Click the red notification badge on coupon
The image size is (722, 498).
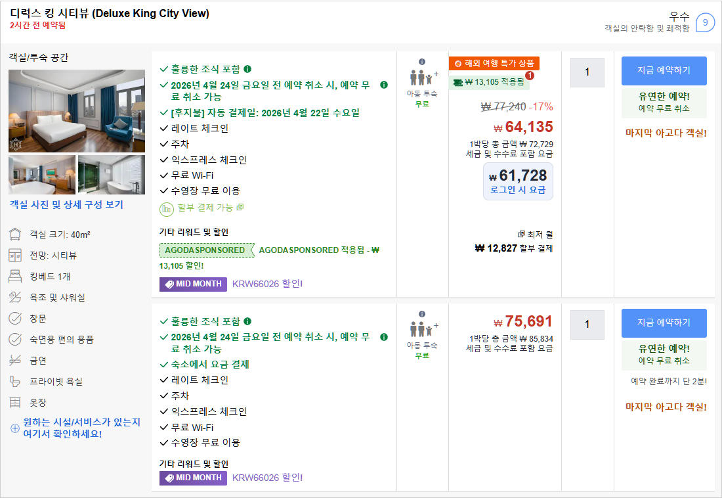click(529, 76)
